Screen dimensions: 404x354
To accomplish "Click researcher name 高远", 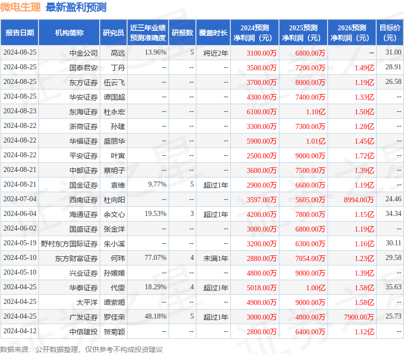I will (x=118, y=53).
